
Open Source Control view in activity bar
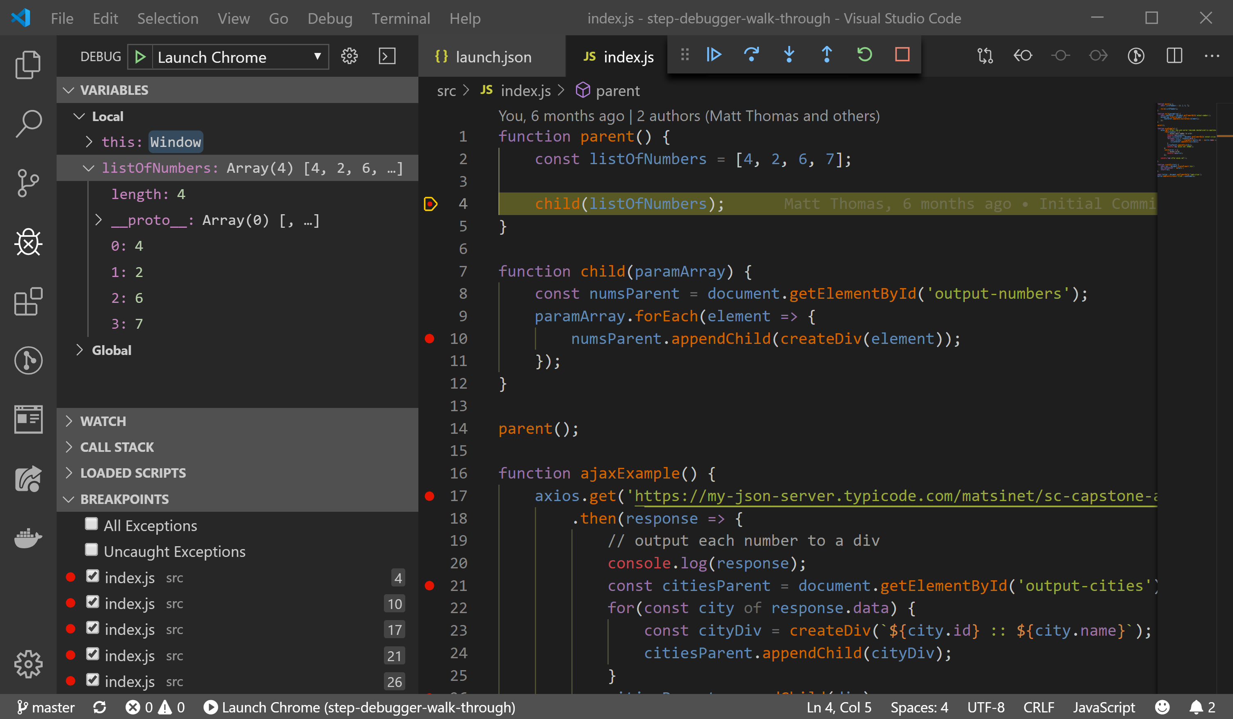tap(28, 183)
